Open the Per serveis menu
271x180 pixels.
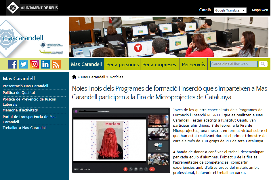click(193, 65)
